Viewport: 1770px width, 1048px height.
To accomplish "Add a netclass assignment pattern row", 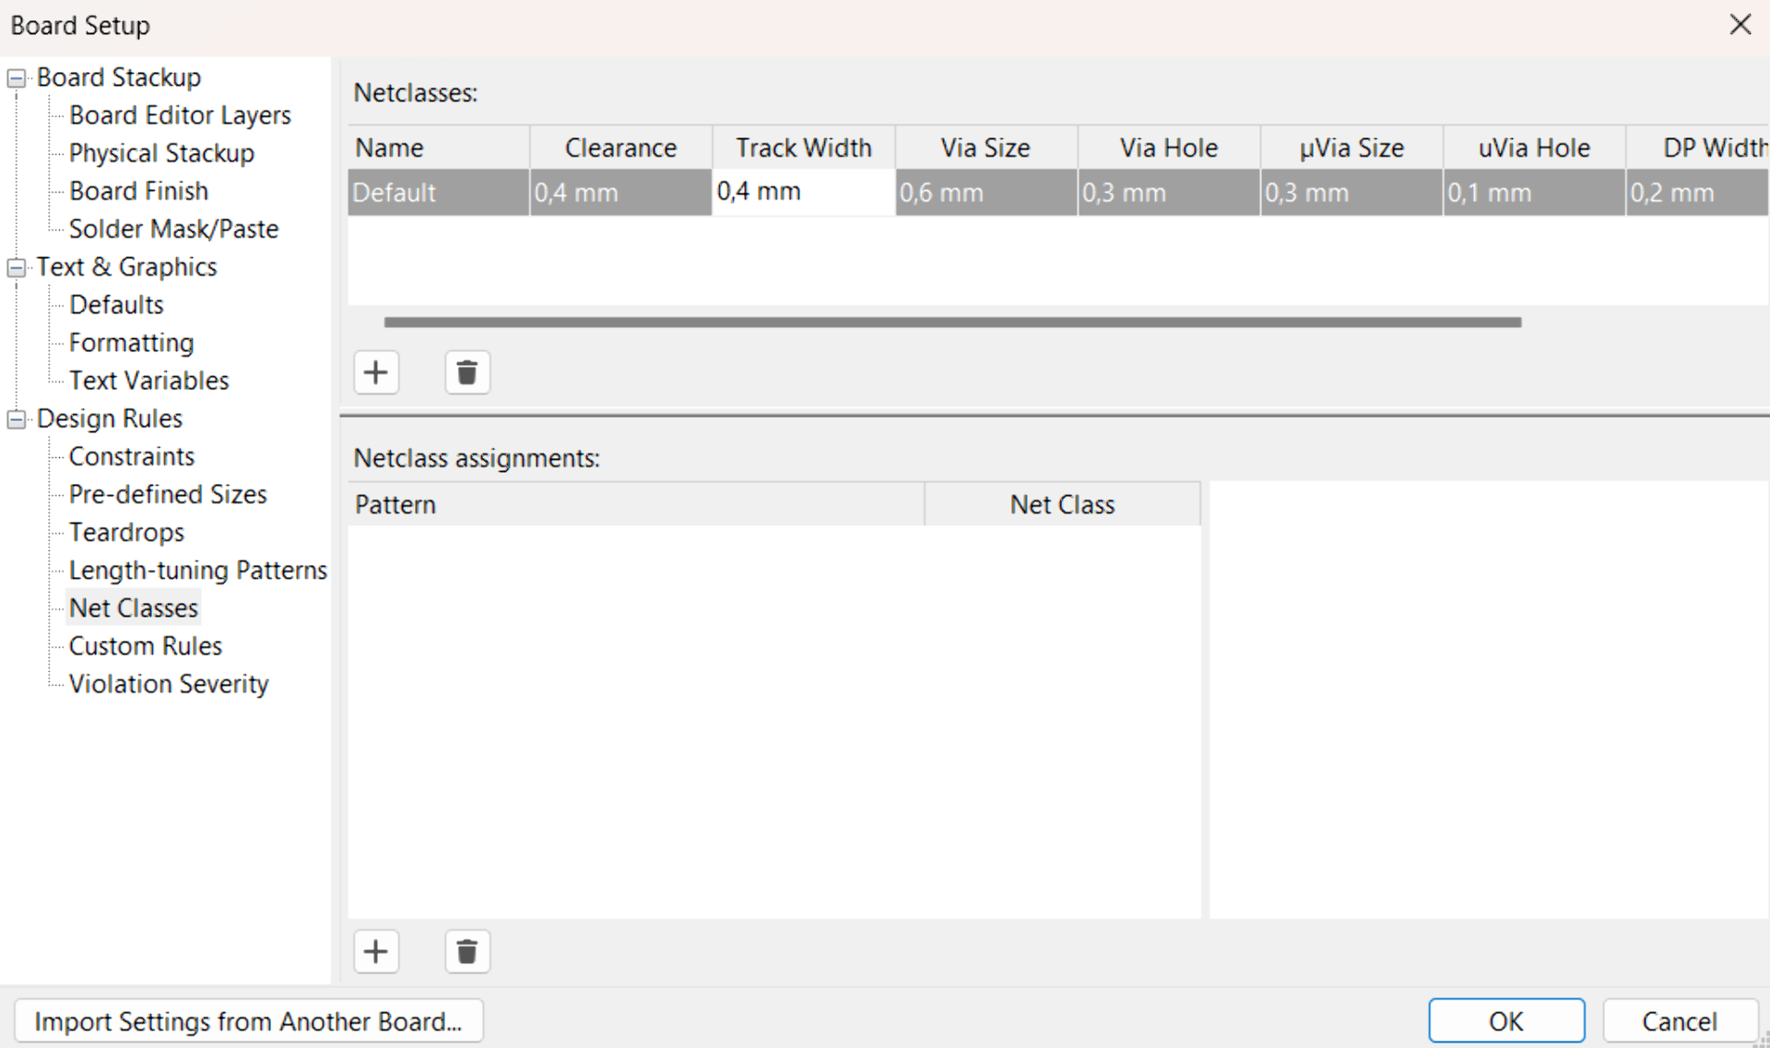I will (376, 951).
